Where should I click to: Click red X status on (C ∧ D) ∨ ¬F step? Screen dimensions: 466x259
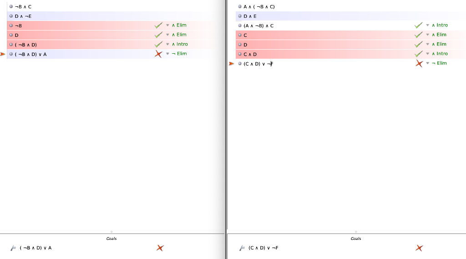point(419,63)
